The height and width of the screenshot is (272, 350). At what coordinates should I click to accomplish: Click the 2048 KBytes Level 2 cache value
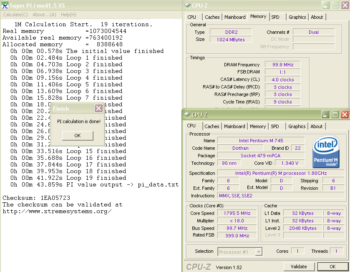coord(303,228)
